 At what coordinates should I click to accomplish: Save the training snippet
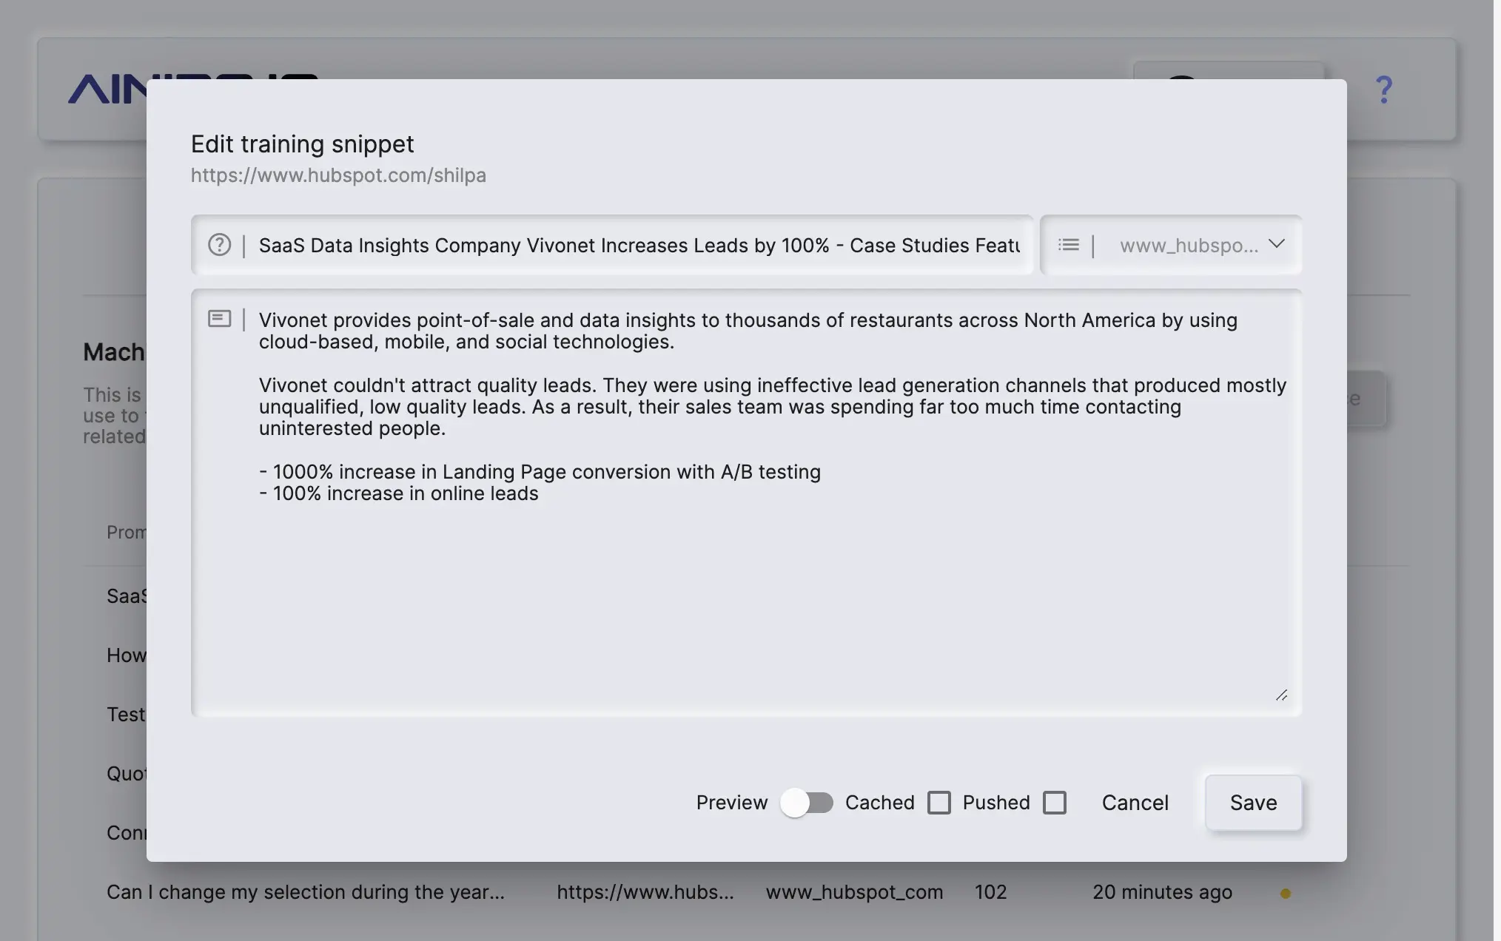click(x=1253, y=803)
